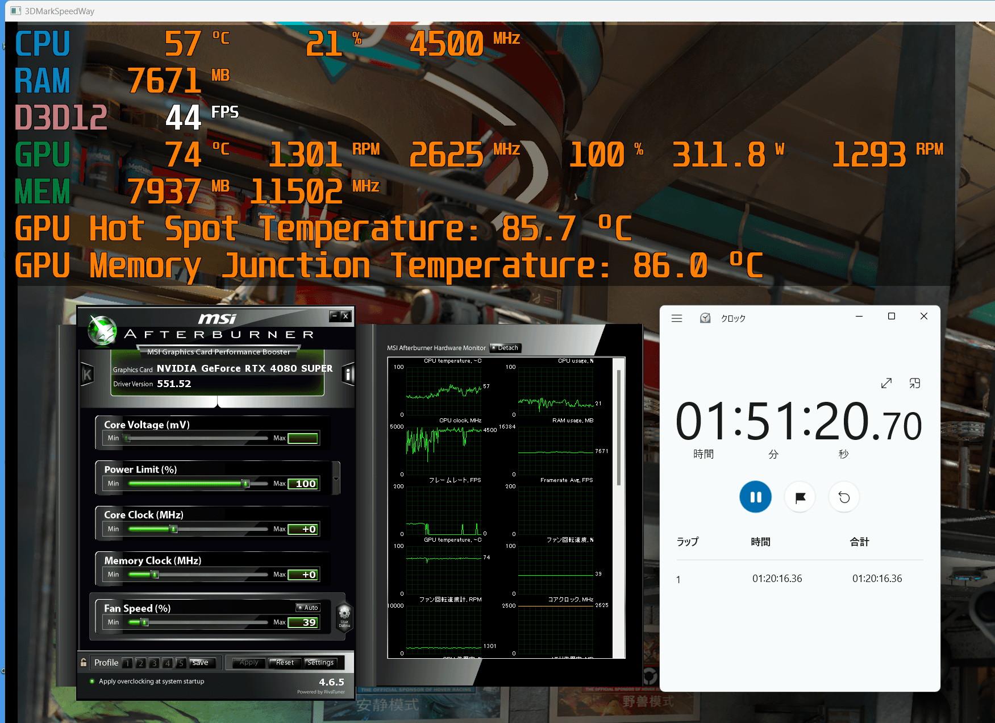995x723 pixels.
Task: Select Afterburner profile slot 5
Action: 181,663
